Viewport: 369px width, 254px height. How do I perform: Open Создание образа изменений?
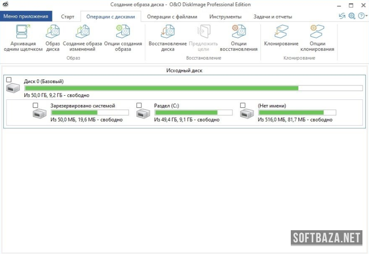(x=82, y=32)
